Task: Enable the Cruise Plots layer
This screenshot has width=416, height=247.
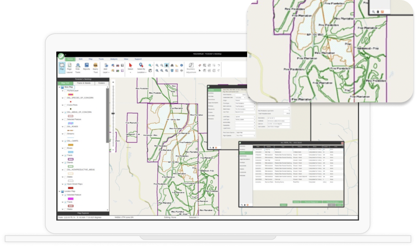Action: pyautogui.click(x=65, y=105)
